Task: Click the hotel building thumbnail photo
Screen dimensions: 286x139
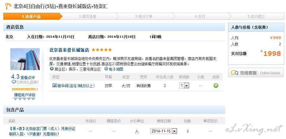Action: [x=25, y=59]
